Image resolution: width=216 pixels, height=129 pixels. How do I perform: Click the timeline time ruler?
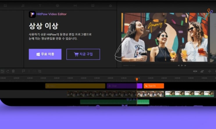click(x=108, y=78)
